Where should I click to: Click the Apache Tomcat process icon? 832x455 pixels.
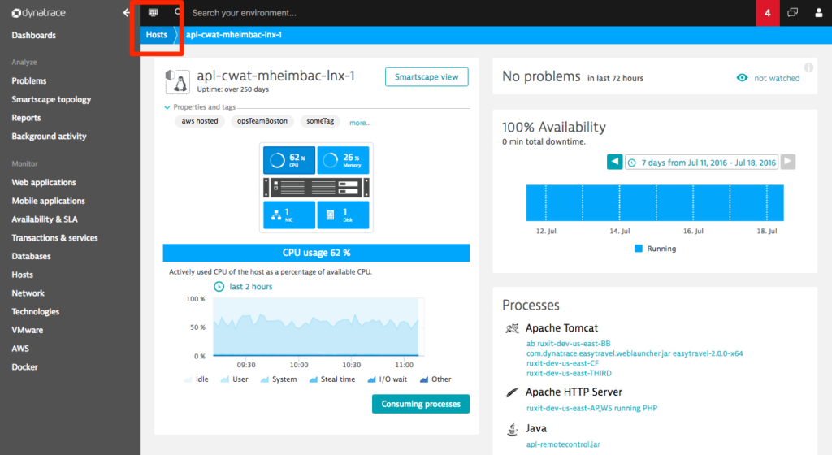point(512,328)
